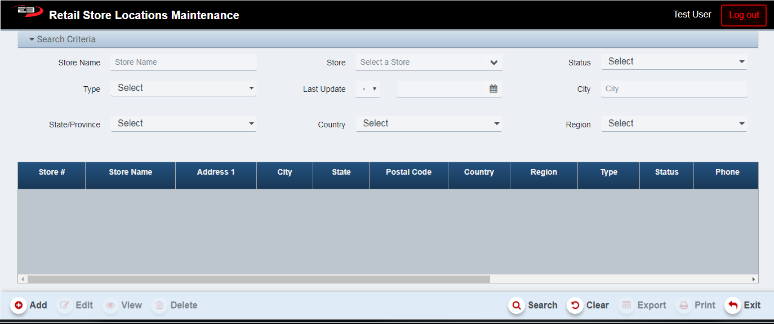The image size is (774, 324).
Task: Click the red Add plus icon
Action: pos(19,305)
